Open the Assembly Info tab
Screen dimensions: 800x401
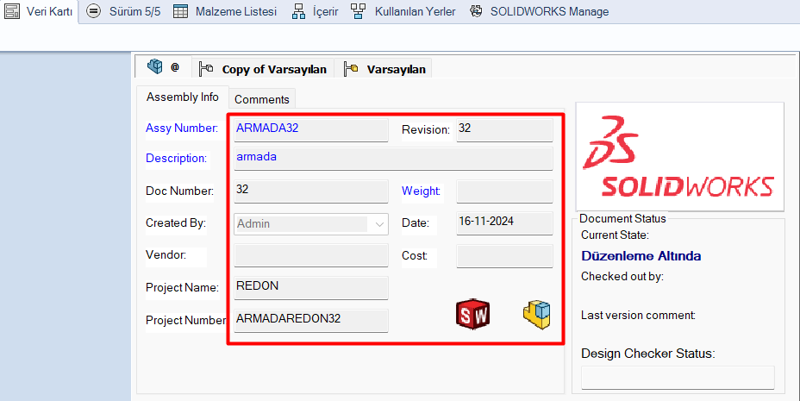click(x=183, y=97)
